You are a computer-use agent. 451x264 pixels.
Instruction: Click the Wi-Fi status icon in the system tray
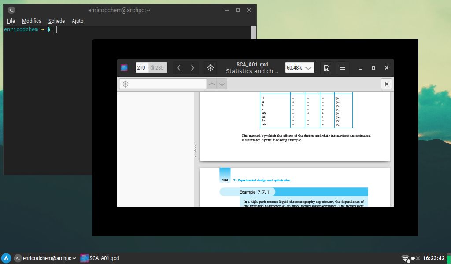(405, 258)
